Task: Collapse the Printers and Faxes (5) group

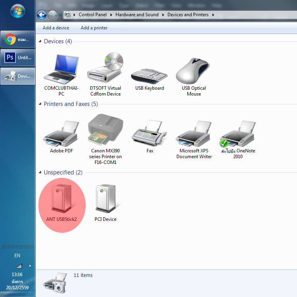Action: pos(40,104)
